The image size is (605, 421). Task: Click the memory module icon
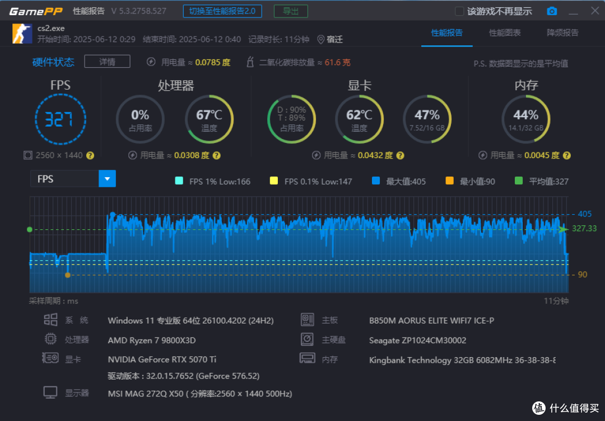click(x=307, y=358)
